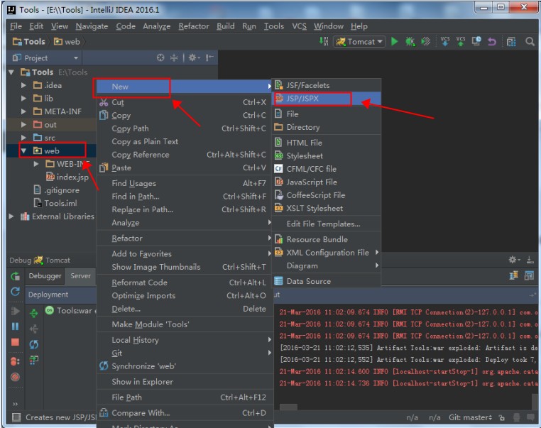The width and height of the screenshot is (541, 428).
Task: Choose JavaScript File in New submenu
Action: [327, 182]
